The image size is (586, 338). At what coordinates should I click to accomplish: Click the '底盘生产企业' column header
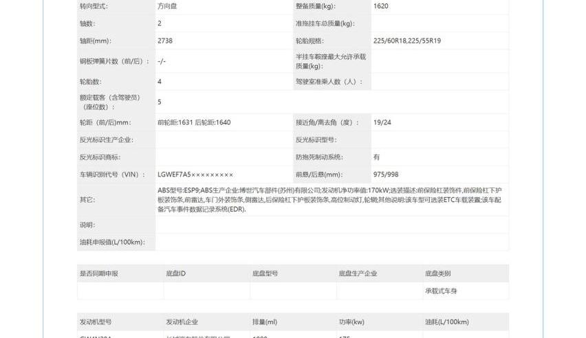click(358, 273)
